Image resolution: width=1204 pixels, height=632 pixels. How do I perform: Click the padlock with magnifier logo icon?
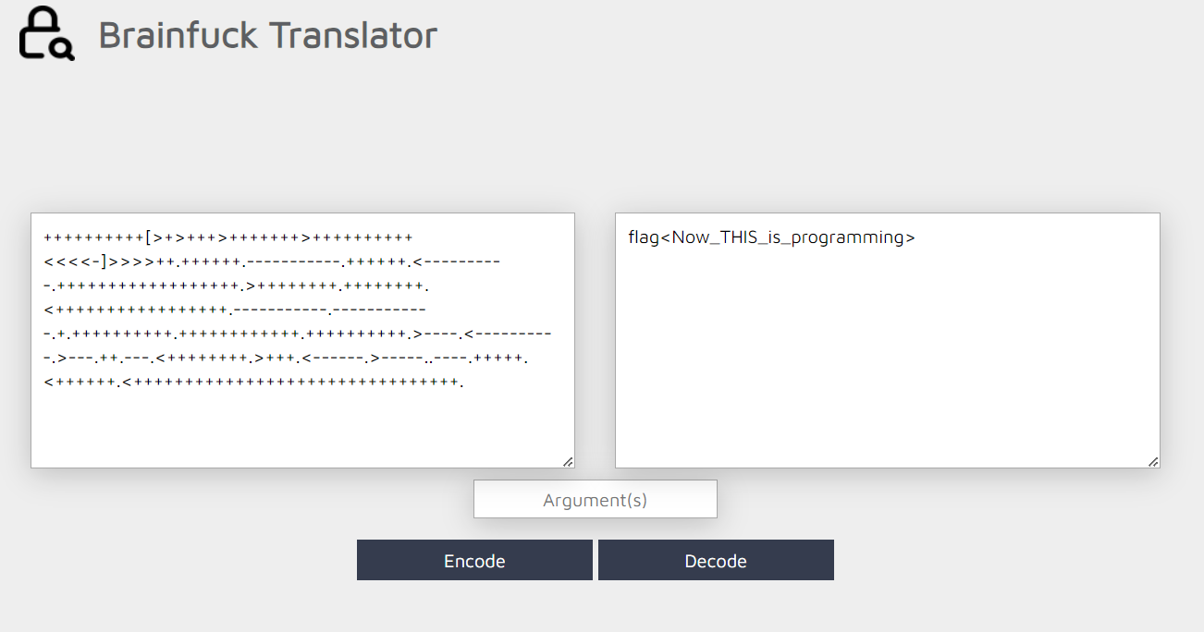[x=46, y=34]
